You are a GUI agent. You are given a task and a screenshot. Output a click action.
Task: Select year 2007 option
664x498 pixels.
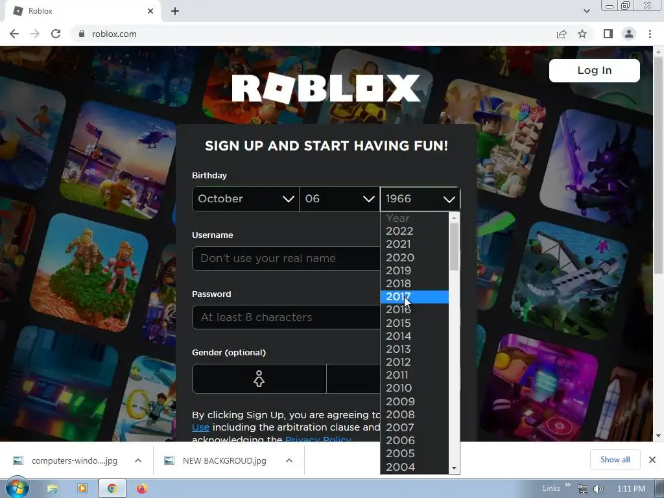(x=414, y=428)
